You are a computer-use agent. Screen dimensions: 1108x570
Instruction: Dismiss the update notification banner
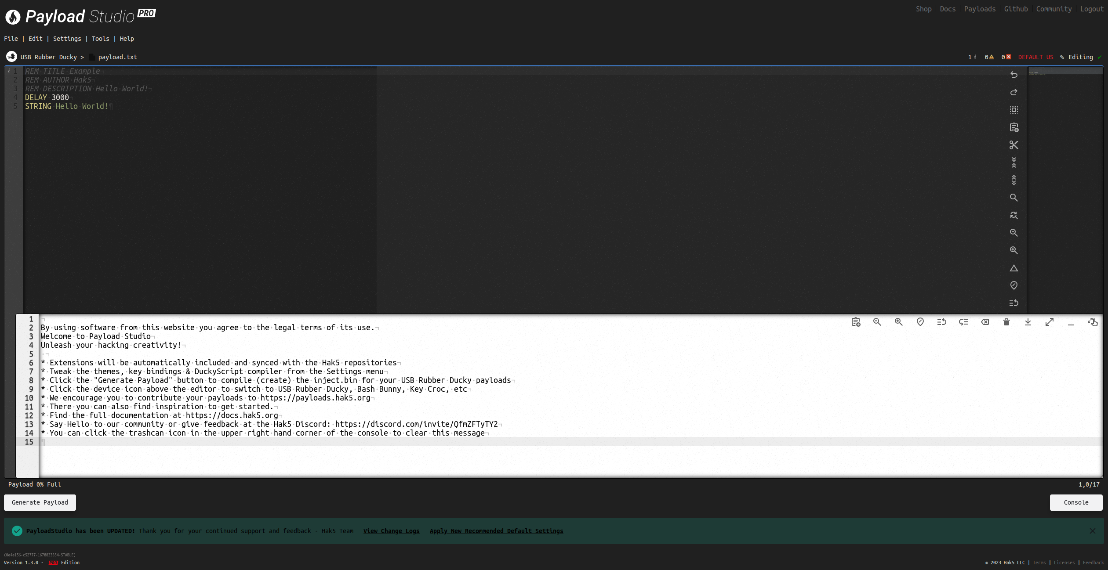(1093, 531)
